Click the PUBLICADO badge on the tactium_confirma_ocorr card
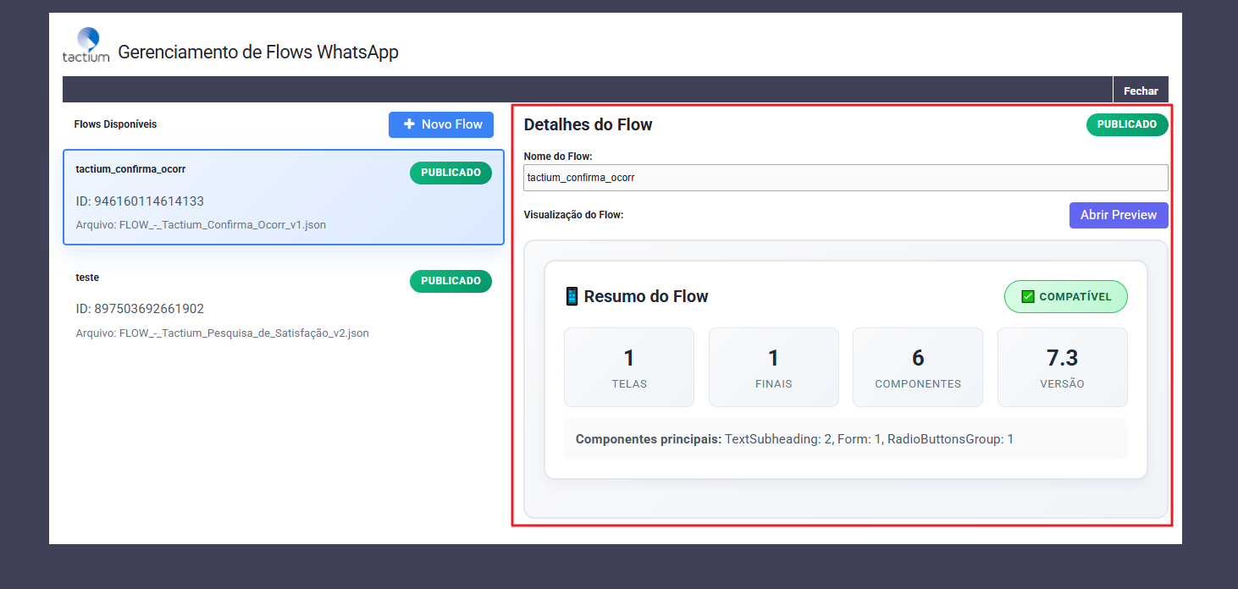1238x589 pixels. (450, 173)
